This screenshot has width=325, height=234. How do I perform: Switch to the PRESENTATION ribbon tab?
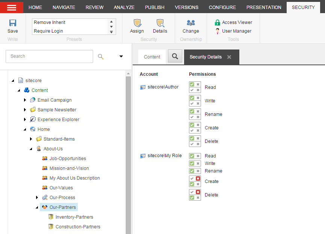pos(263,7)
